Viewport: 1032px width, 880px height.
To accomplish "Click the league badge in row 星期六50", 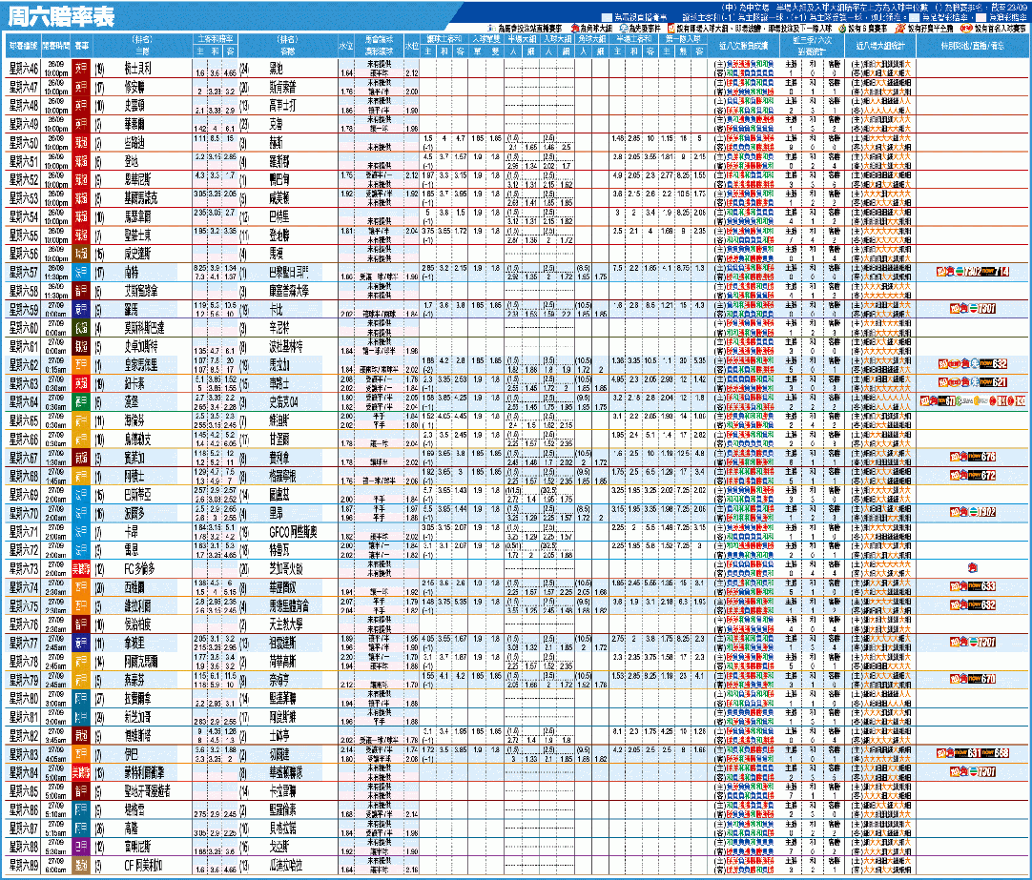I will point(81,143).
